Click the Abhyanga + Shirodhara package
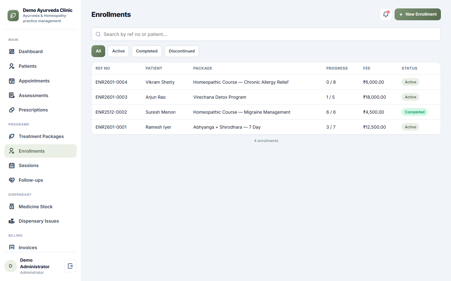 [x=227, y=127]
